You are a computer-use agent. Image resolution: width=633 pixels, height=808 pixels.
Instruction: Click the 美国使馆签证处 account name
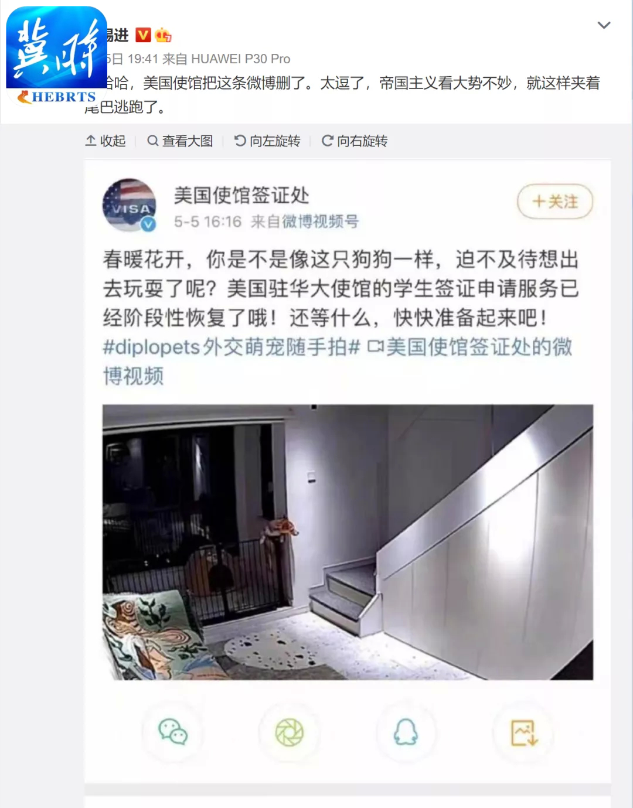(241, 195)
